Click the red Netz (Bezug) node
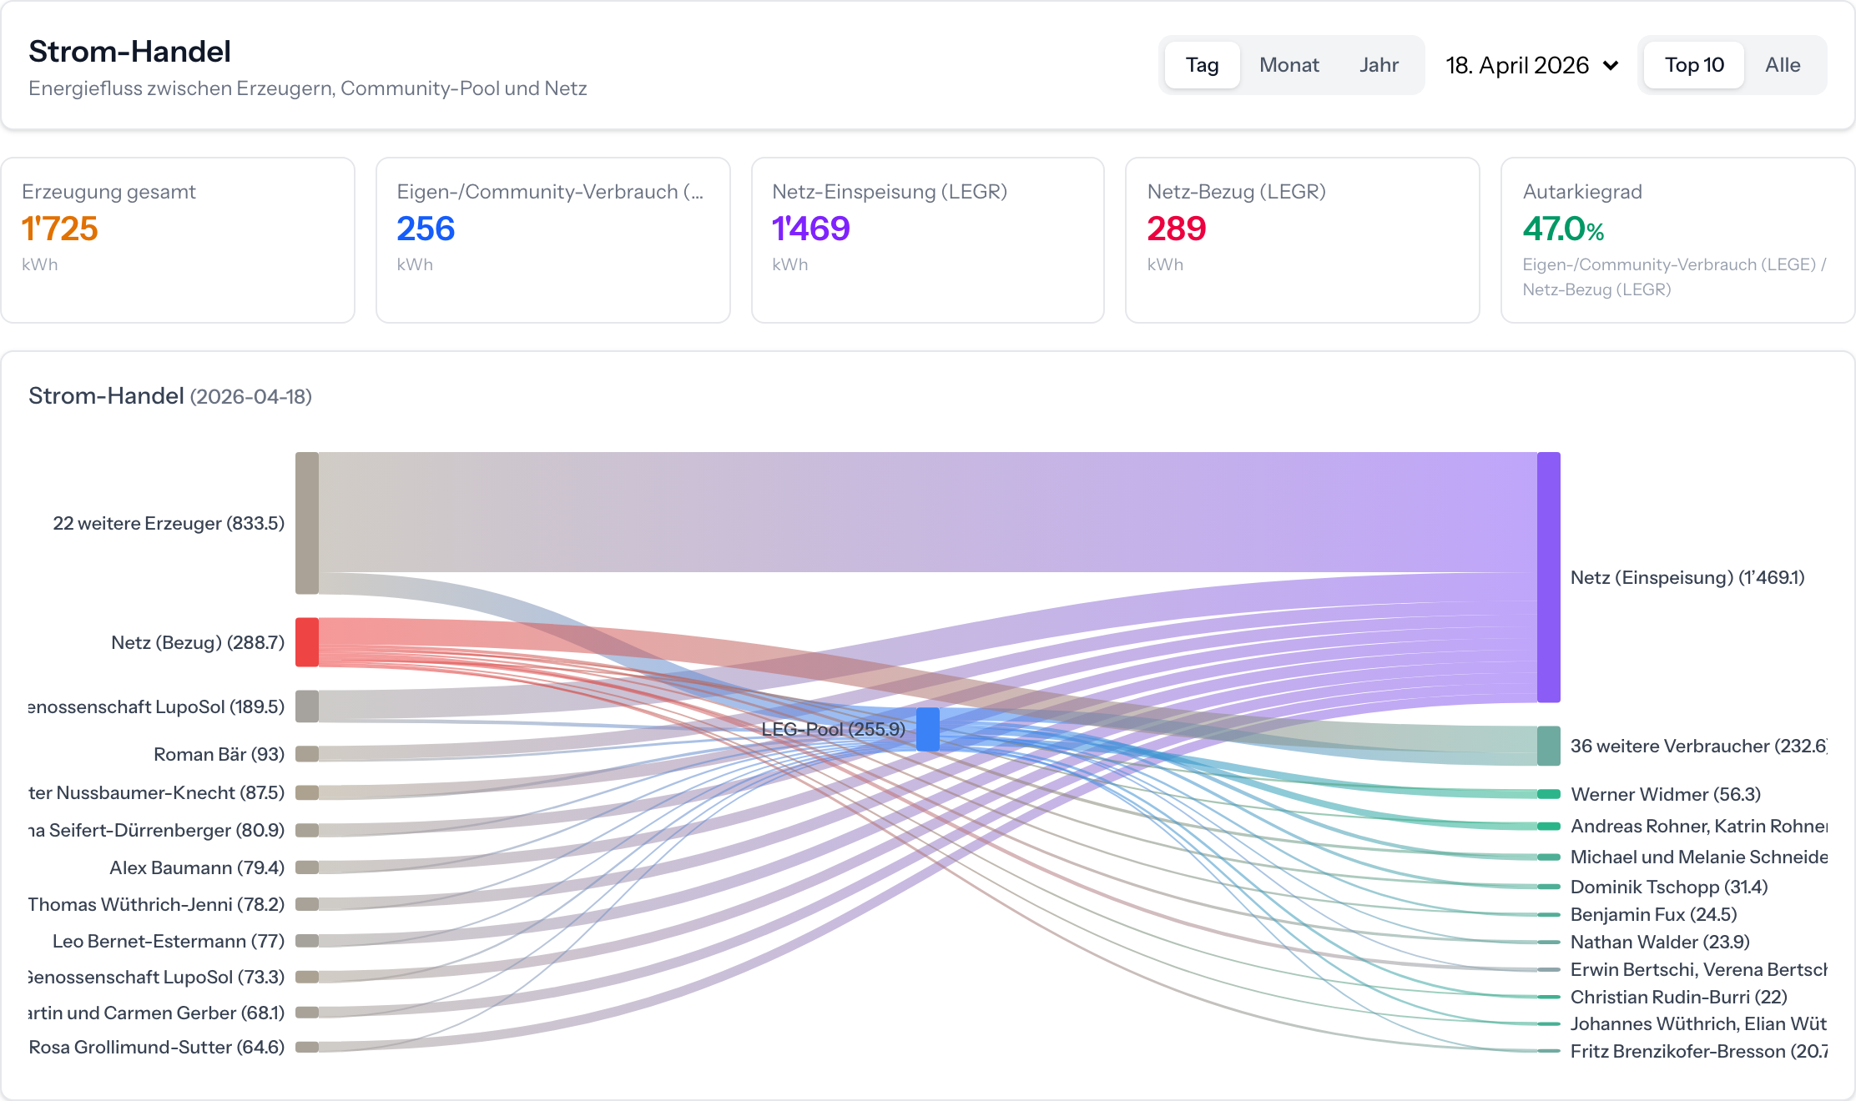The height and width of the screenshot is (1101, 1856). 307,642
